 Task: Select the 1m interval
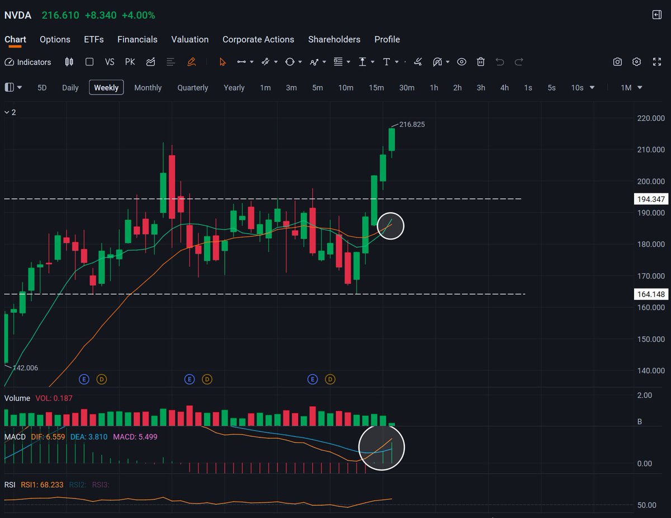pos(266,88)
